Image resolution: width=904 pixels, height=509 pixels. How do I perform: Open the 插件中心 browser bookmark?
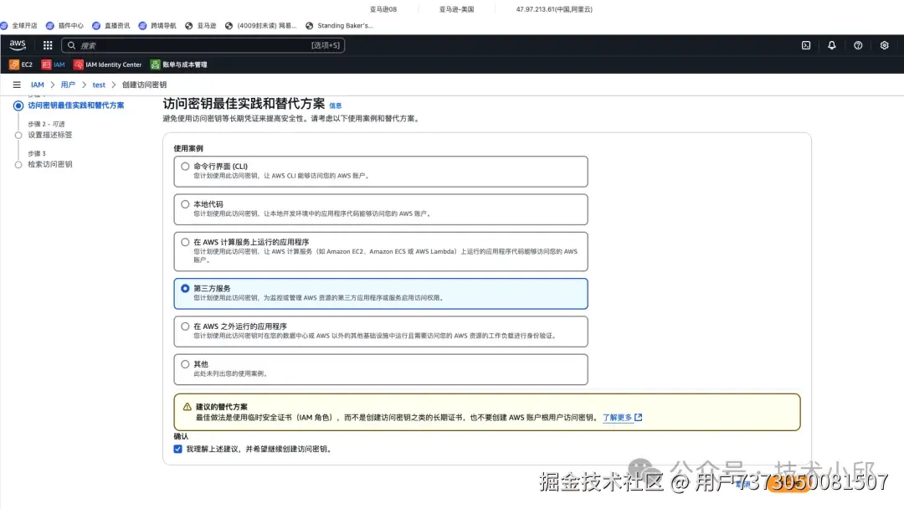(x=64, y=25)
